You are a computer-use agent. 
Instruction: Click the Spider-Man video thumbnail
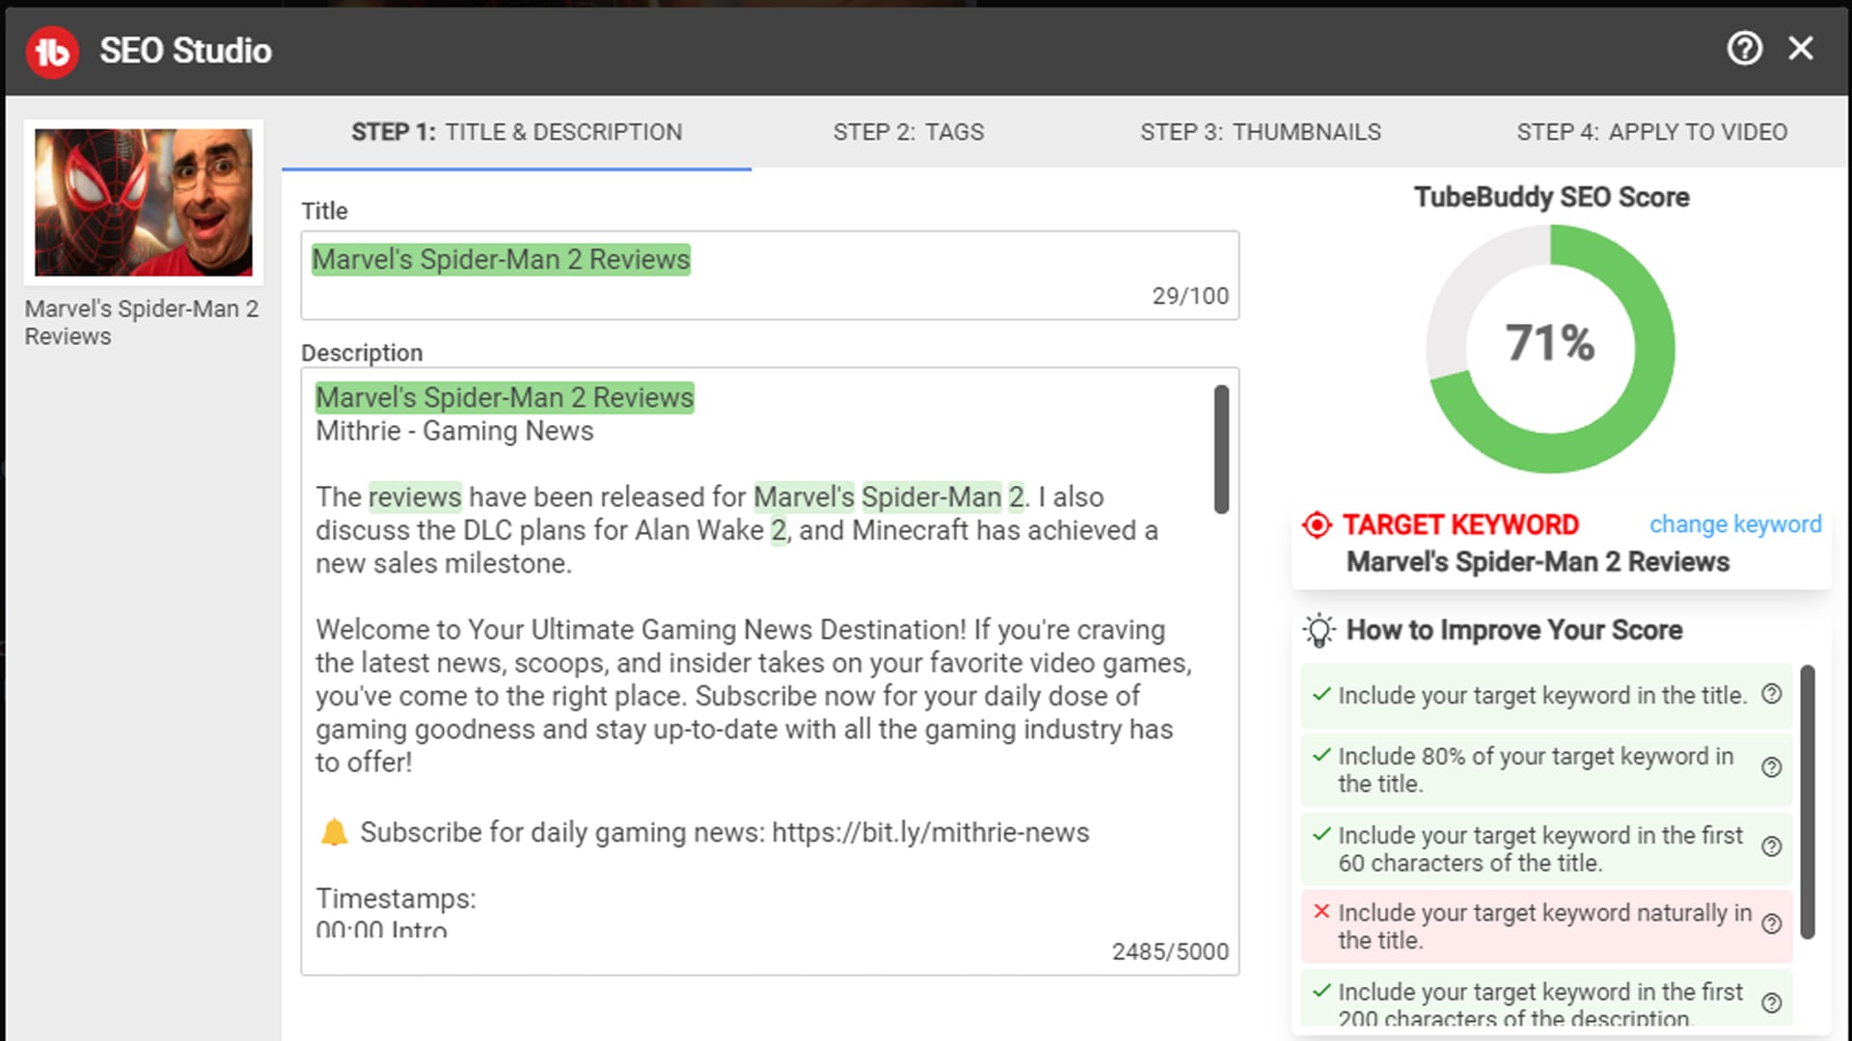144,202
